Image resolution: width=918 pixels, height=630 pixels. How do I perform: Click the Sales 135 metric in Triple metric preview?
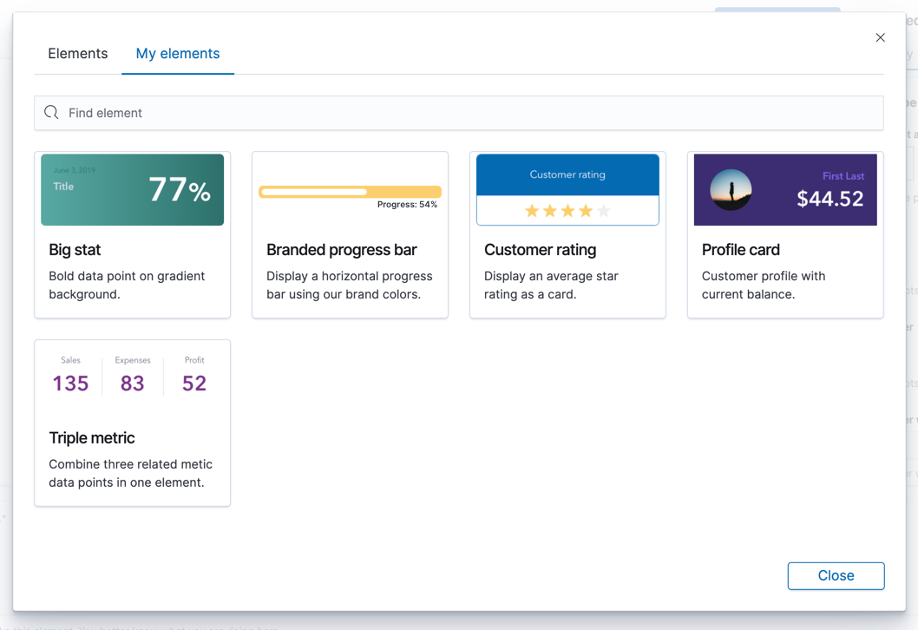click(x=70, y=375)
